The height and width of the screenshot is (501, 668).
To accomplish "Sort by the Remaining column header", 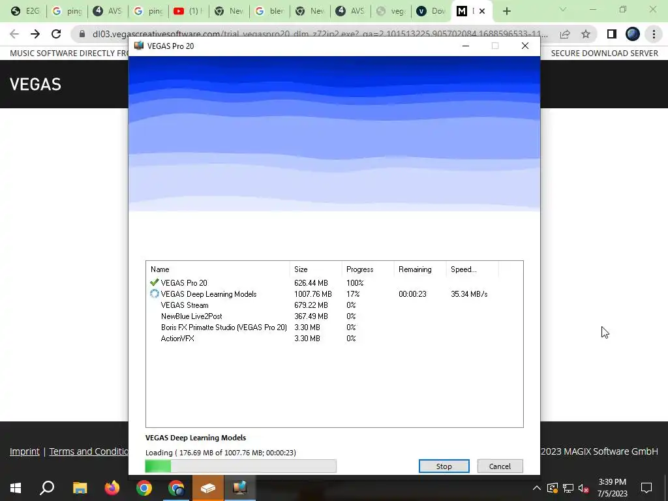I will click(420, 269).
